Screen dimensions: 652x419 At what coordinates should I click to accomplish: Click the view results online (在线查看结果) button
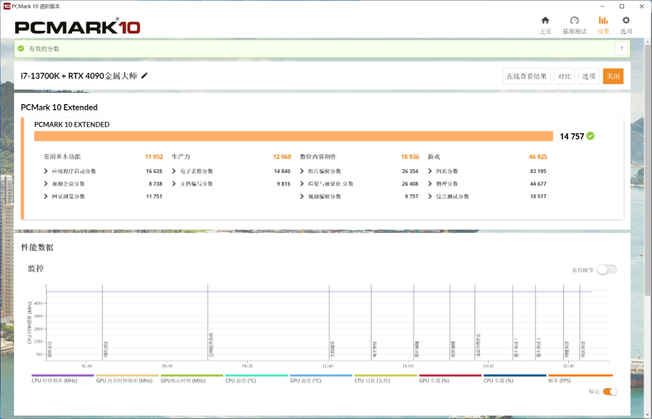[526, 76]
